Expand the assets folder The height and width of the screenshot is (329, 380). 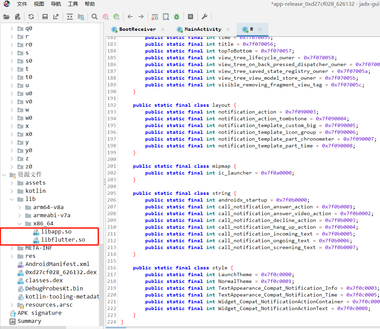pos(12,183)
